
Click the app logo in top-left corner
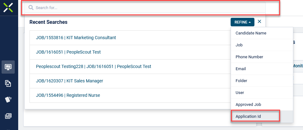(x=8, y=8)
